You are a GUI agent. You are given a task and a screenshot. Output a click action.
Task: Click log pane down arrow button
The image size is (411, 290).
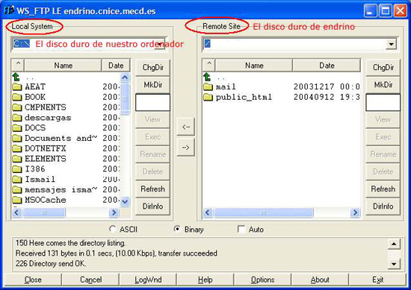click(394, 264)
